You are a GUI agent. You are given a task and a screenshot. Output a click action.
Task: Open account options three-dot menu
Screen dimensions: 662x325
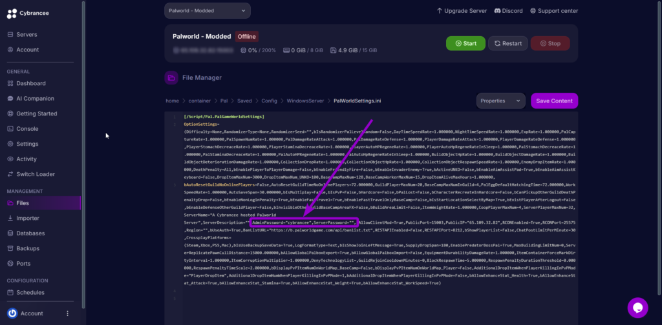coord(67,313)
